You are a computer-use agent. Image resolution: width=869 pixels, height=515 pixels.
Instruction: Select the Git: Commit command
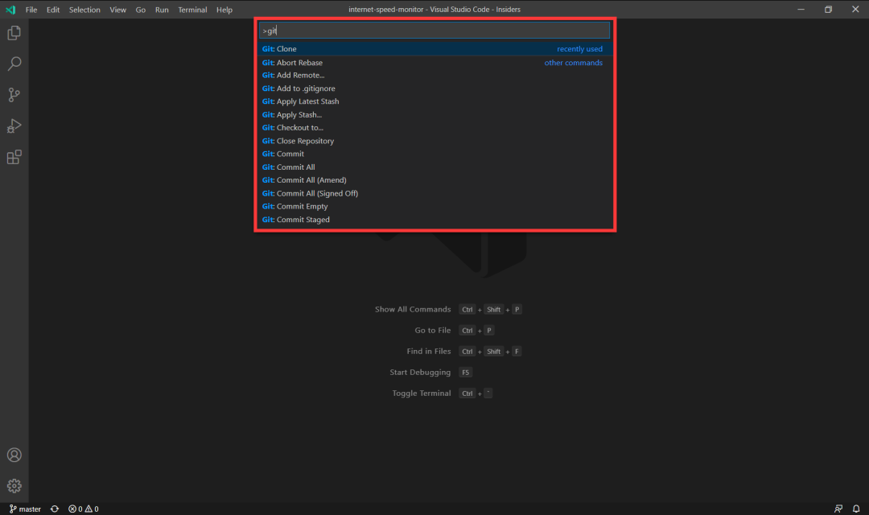pos(434,154)
